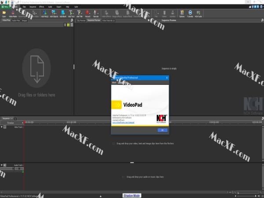Switch bin to list view icon

pos(72,25)
